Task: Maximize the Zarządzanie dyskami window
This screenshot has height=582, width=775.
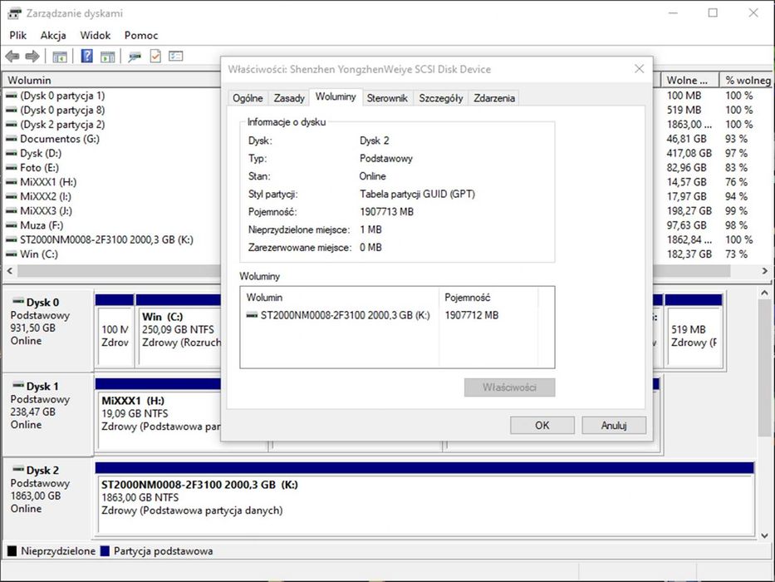Action: (713, 12)
